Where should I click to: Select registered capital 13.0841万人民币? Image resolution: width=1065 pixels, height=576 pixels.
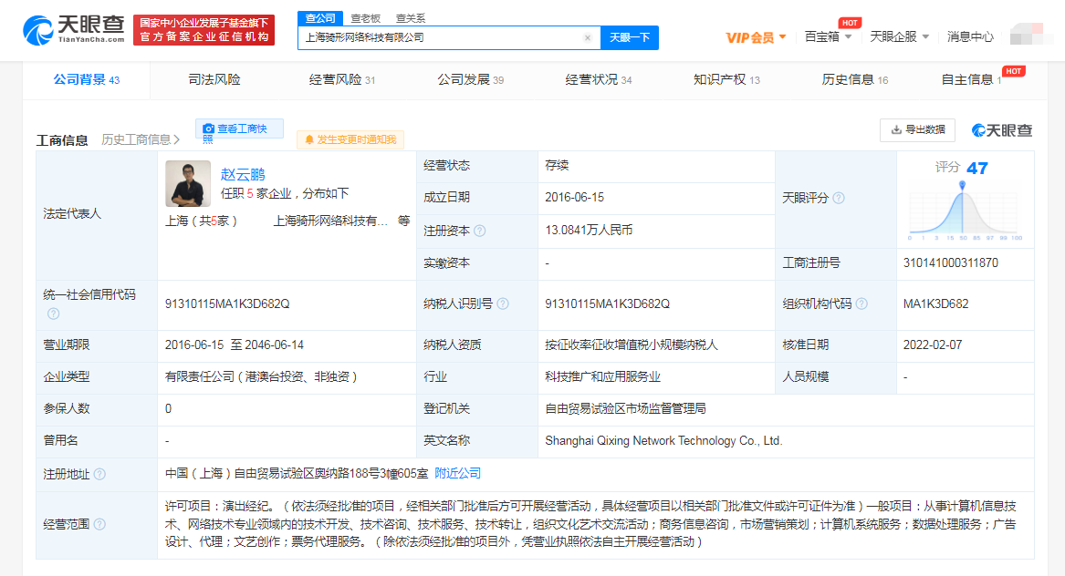589,230
